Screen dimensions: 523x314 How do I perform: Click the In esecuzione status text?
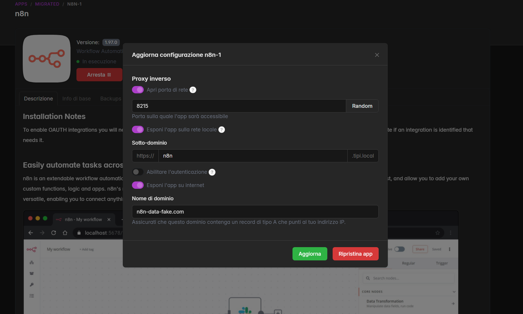tap(99, 62)
